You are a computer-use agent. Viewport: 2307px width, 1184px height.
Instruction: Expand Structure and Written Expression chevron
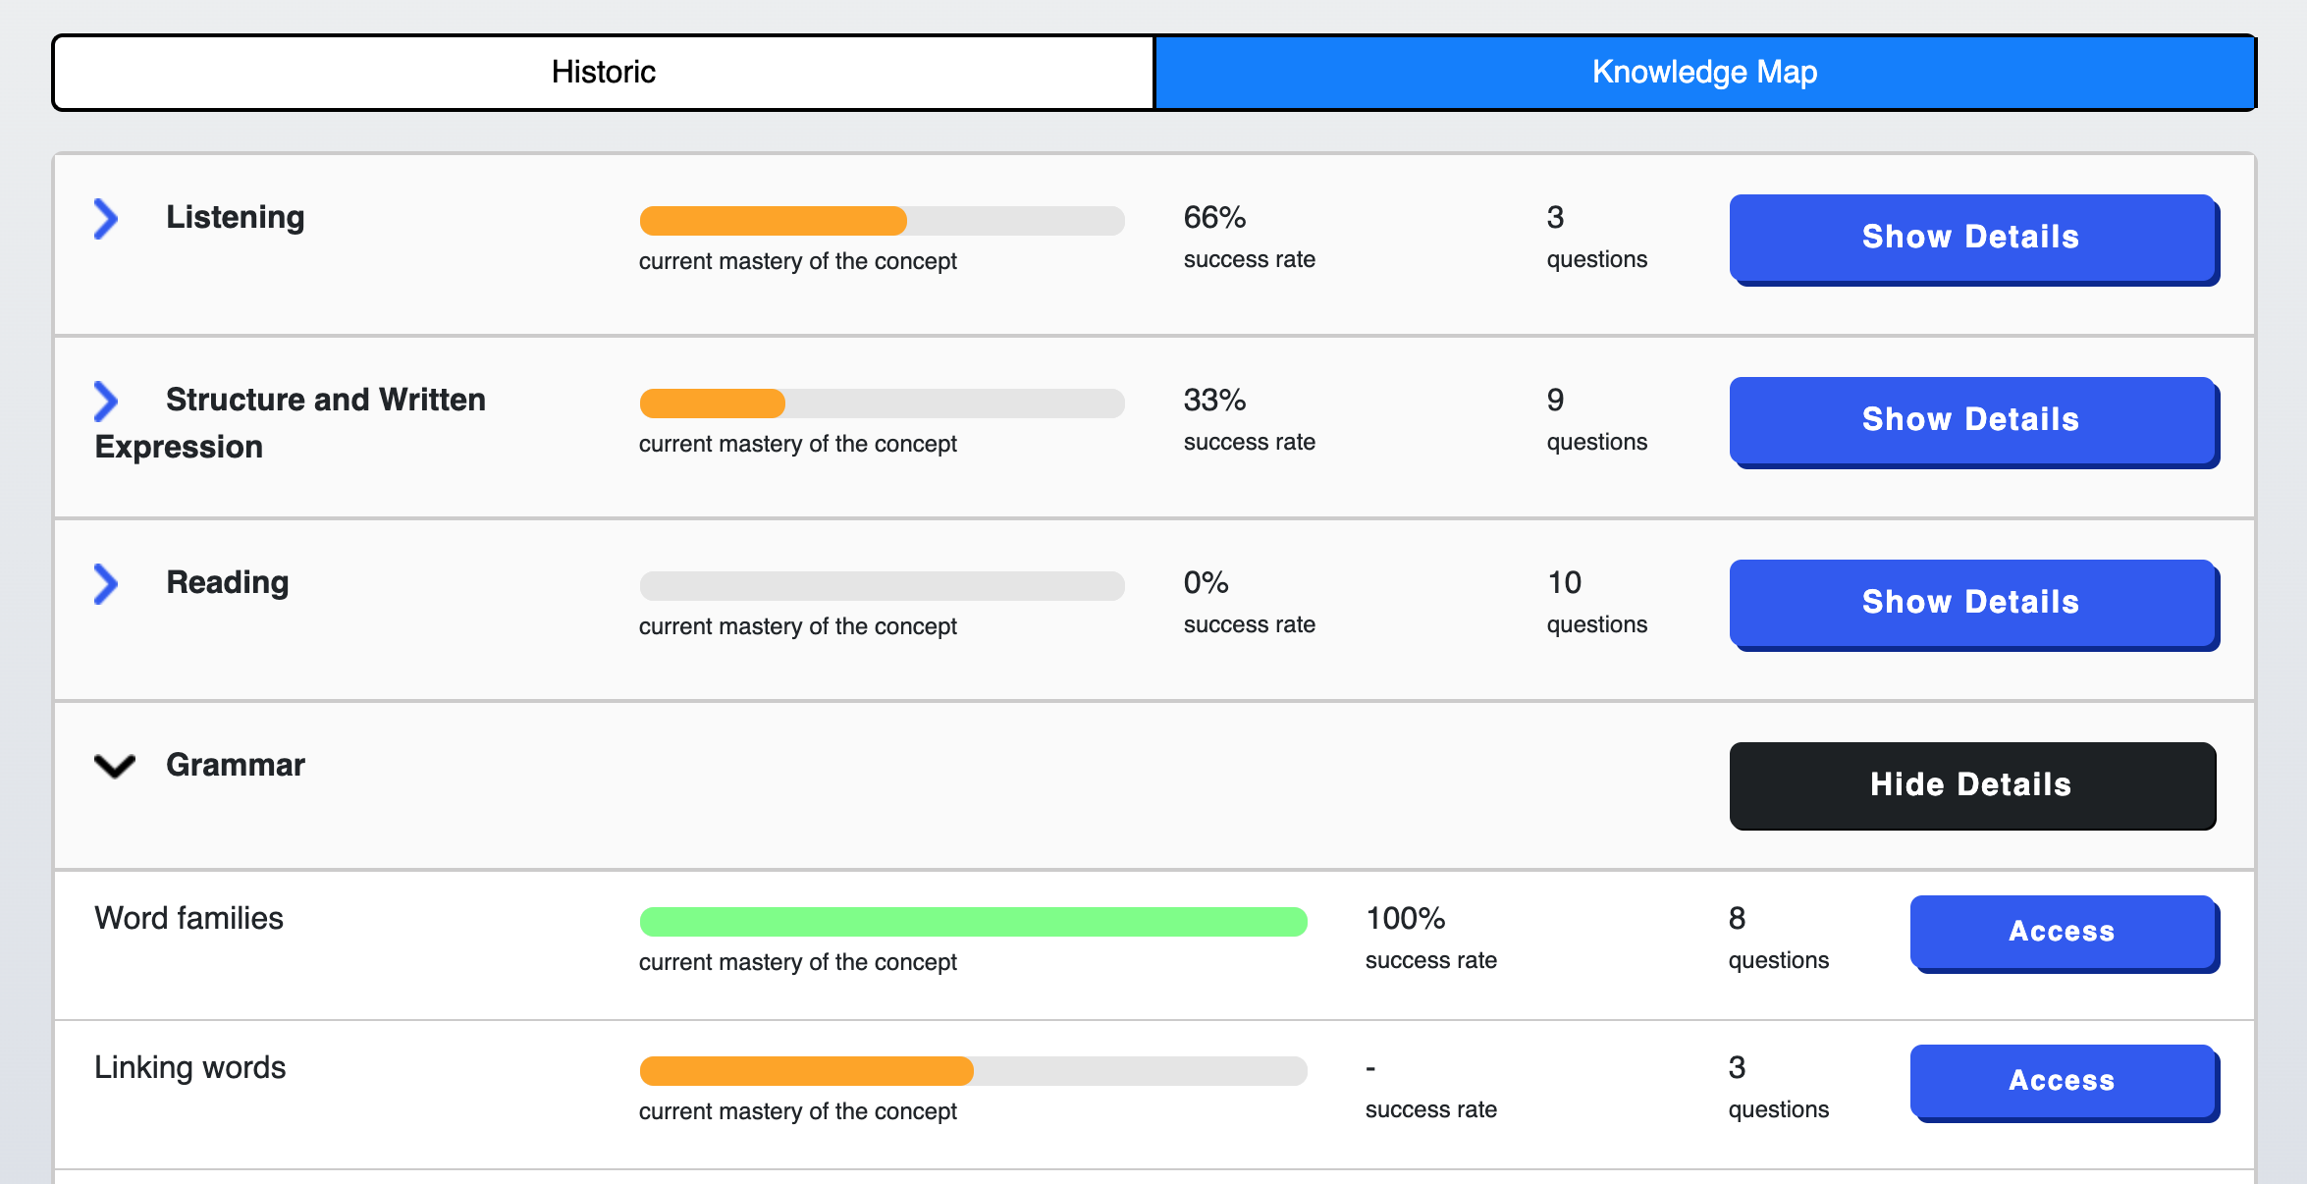coord(106,401)
